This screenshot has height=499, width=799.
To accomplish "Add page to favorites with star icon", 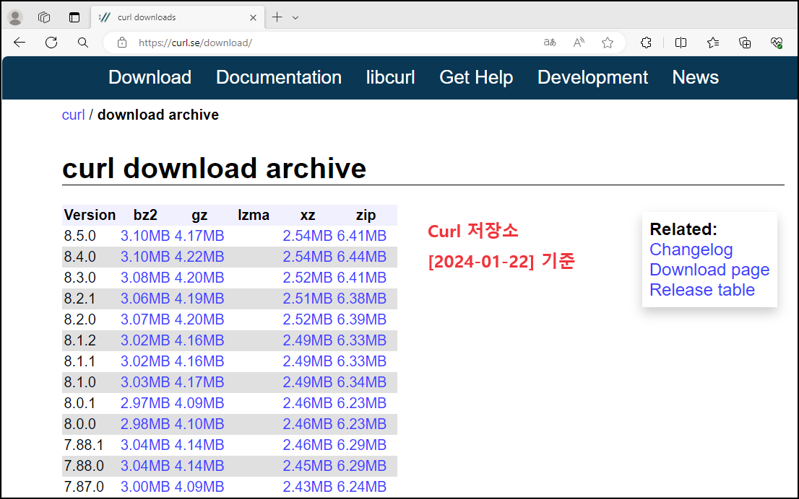I will click(608, 43).
